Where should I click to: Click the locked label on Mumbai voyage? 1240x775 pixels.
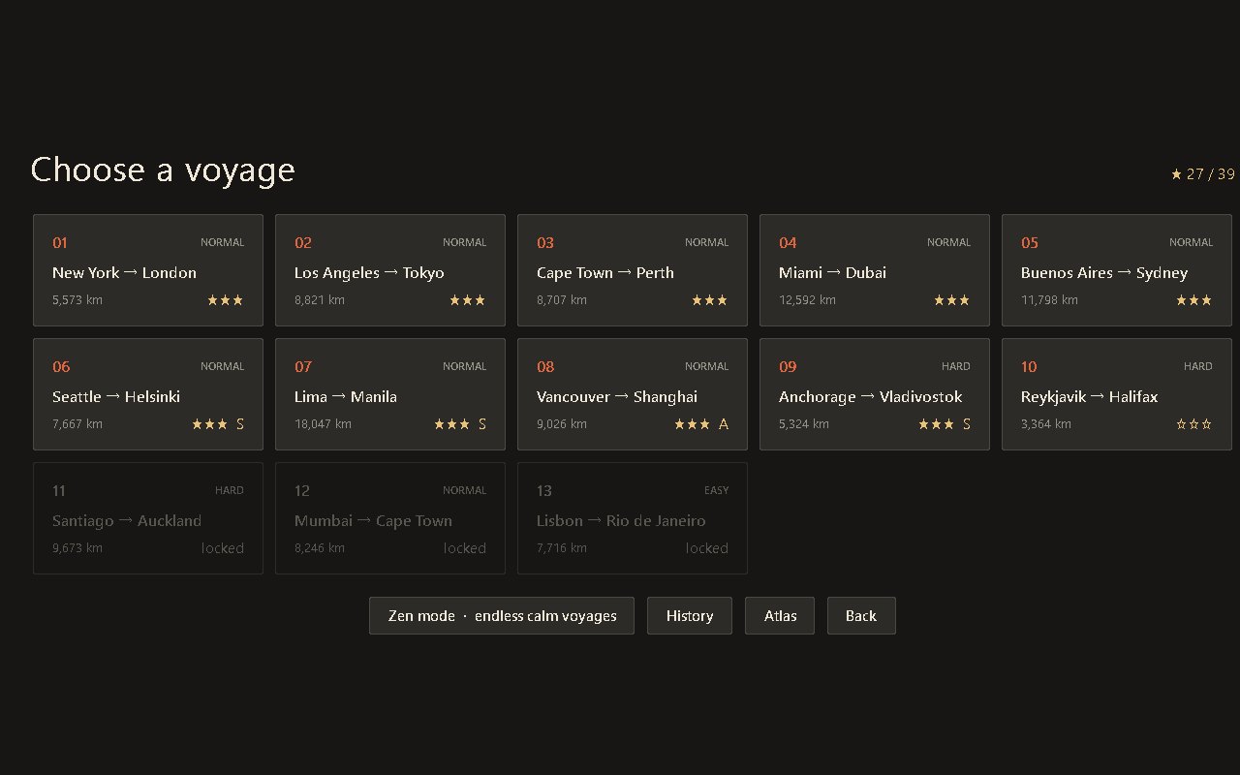pos(465,548)
